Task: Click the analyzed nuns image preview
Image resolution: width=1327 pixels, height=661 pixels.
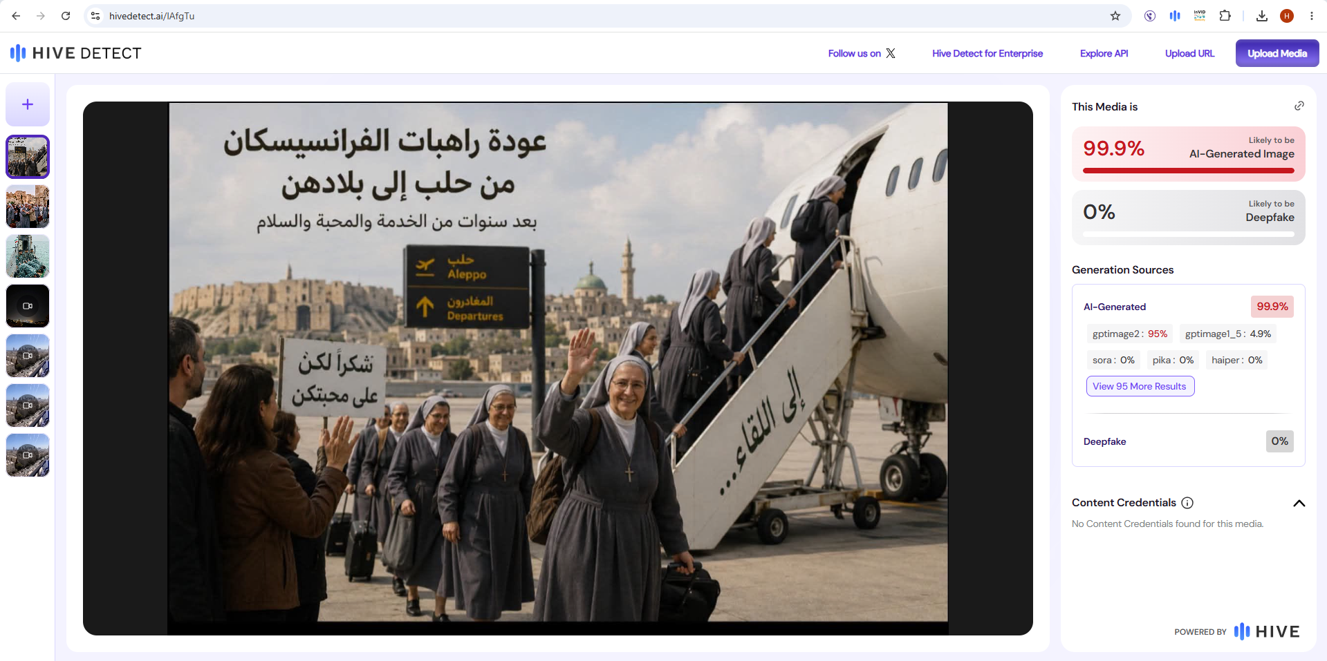Action: coord(558,369)
